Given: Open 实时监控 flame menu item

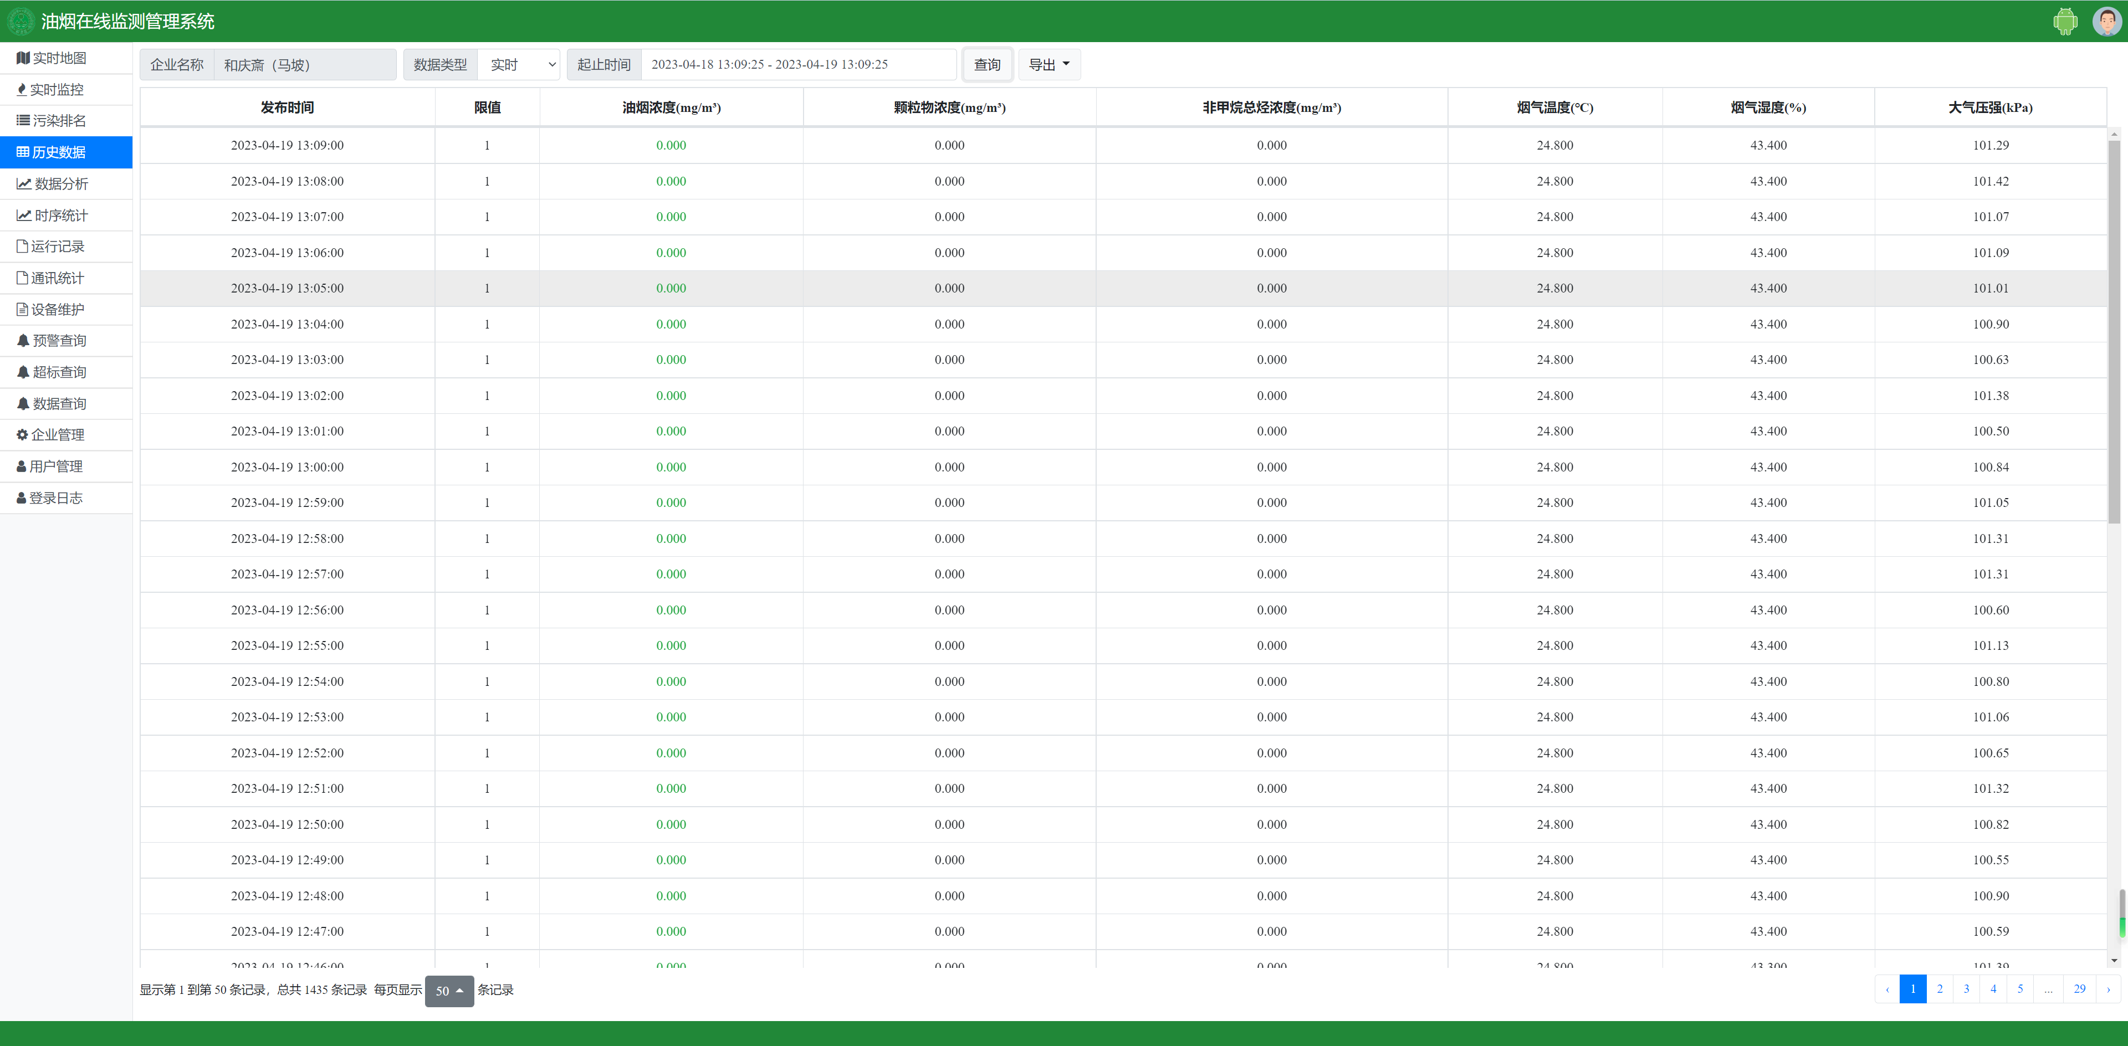Looking at the screenshot, I should (x=51, y=89).
